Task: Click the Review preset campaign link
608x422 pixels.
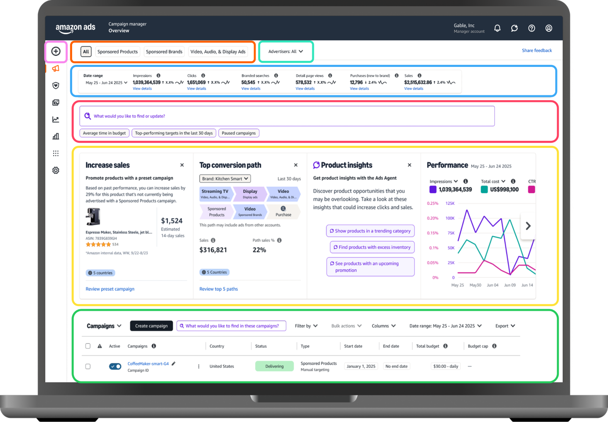Action: 110,289
